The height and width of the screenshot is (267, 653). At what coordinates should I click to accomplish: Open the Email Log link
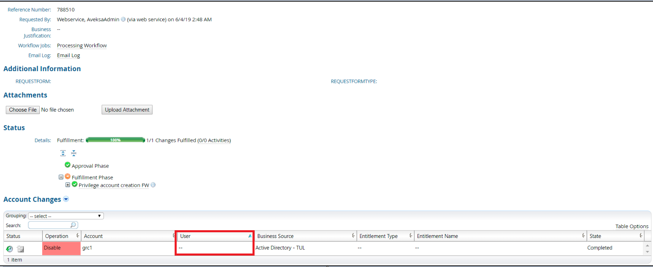(68, 55)
